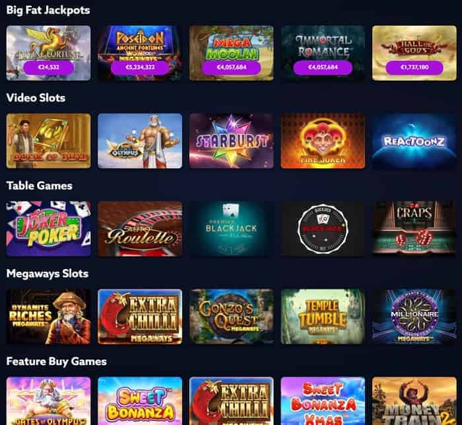Click the €24,532 Divine Fortune jackpot badge
The image size is (462, 425).
tap(49, 67)
